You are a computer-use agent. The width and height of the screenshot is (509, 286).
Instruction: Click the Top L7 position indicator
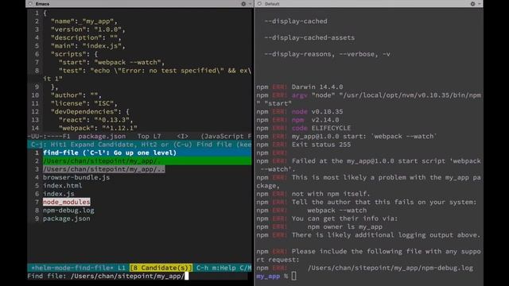coord(149,136)
